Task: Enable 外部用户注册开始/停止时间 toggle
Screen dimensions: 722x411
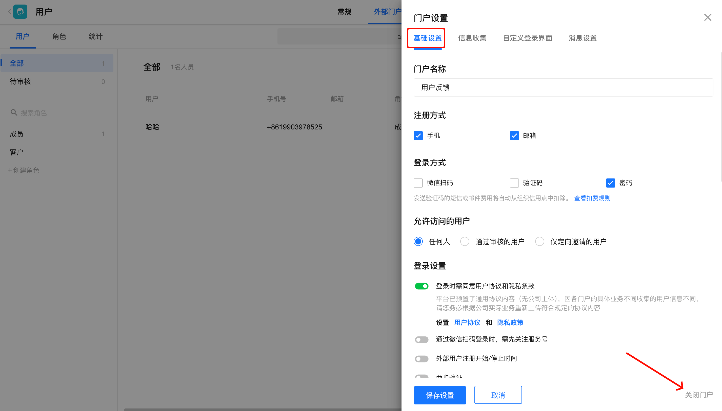Action: (422, 359)
